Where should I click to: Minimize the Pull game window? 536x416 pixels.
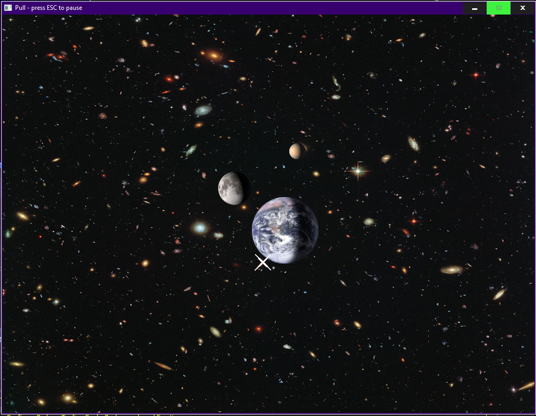click(x=474, y=8)
